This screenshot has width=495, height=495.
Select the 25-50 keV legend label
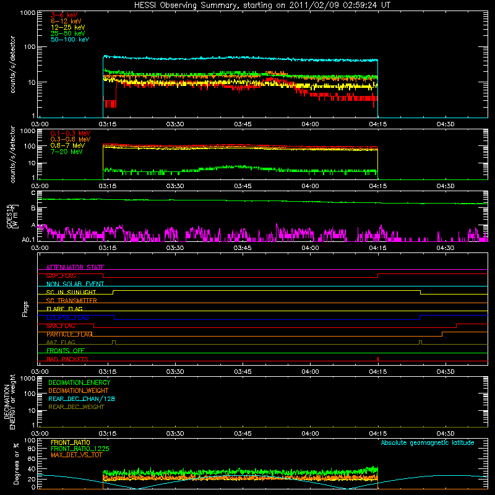coord(68,33)
